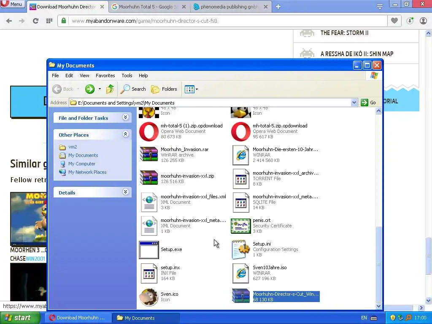Screen dimensions: 432x324
Task: Select Moorhuhn_Invasion.rar WinRAR icon
Action: pos(149,155)
